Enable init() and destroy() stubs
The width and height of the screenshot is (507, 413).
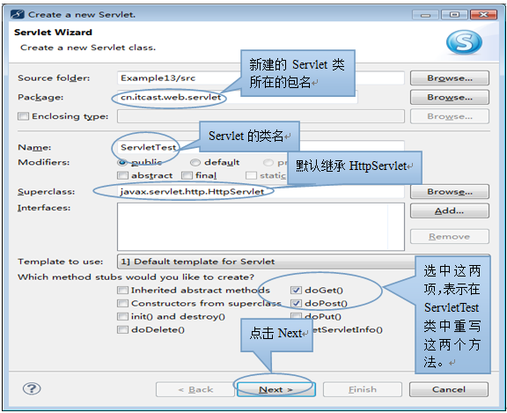[x=122, y=316]
